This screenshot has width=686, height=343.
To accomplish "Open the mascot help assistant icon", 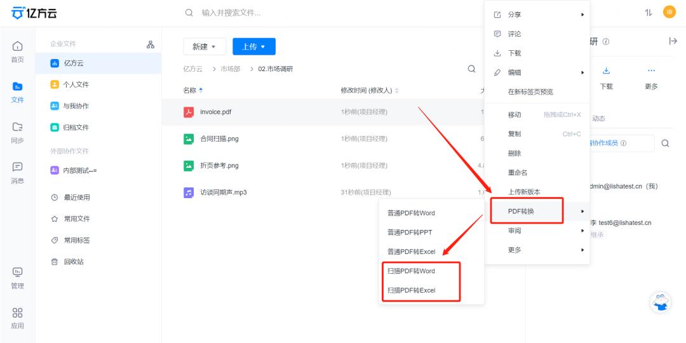I will (x=661, y=302).
